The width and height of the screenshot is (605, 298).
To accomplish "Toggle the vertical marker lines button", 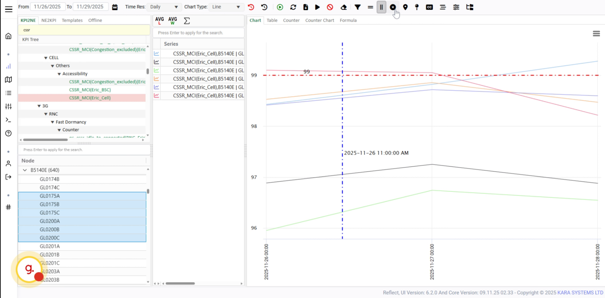I will pos(381,7).
